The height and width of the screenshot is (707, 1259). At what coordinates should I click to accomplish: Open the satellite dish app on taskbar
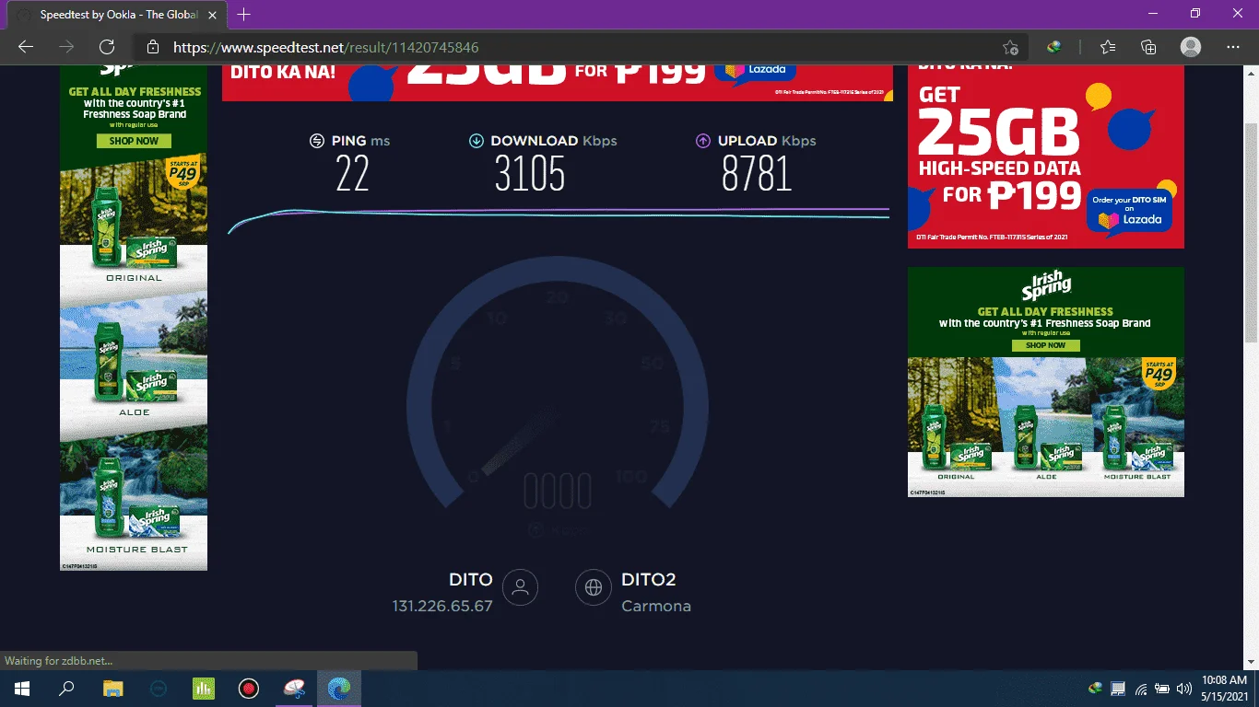click(x=293, y=689)
